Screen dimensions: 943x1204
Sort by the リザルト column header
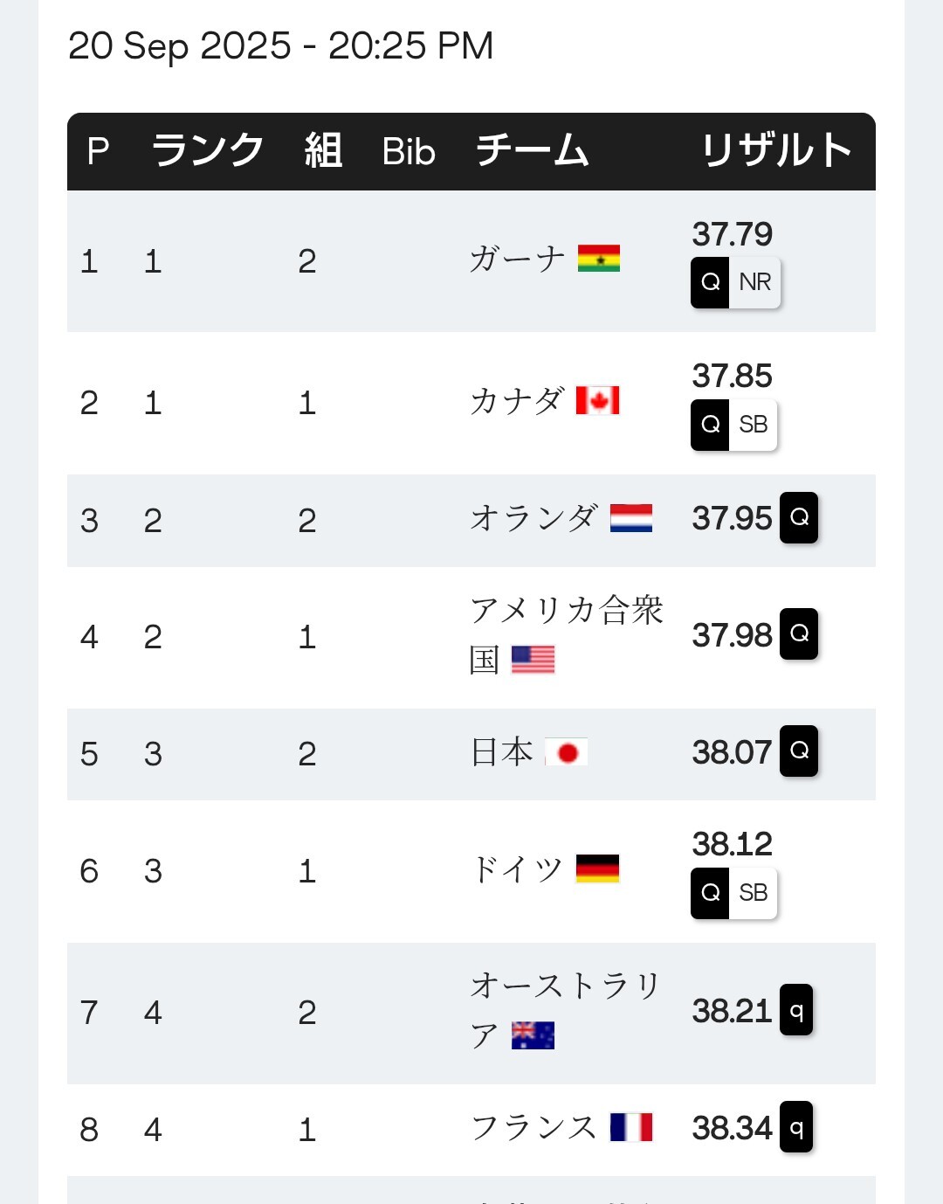coord(776,151)
